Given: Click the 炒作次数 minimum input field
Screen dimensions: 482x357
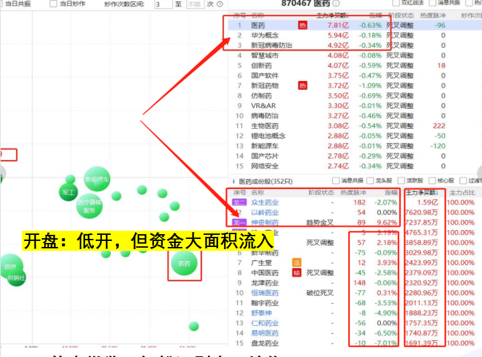Looking at the screenshot, I should point(163,4).
